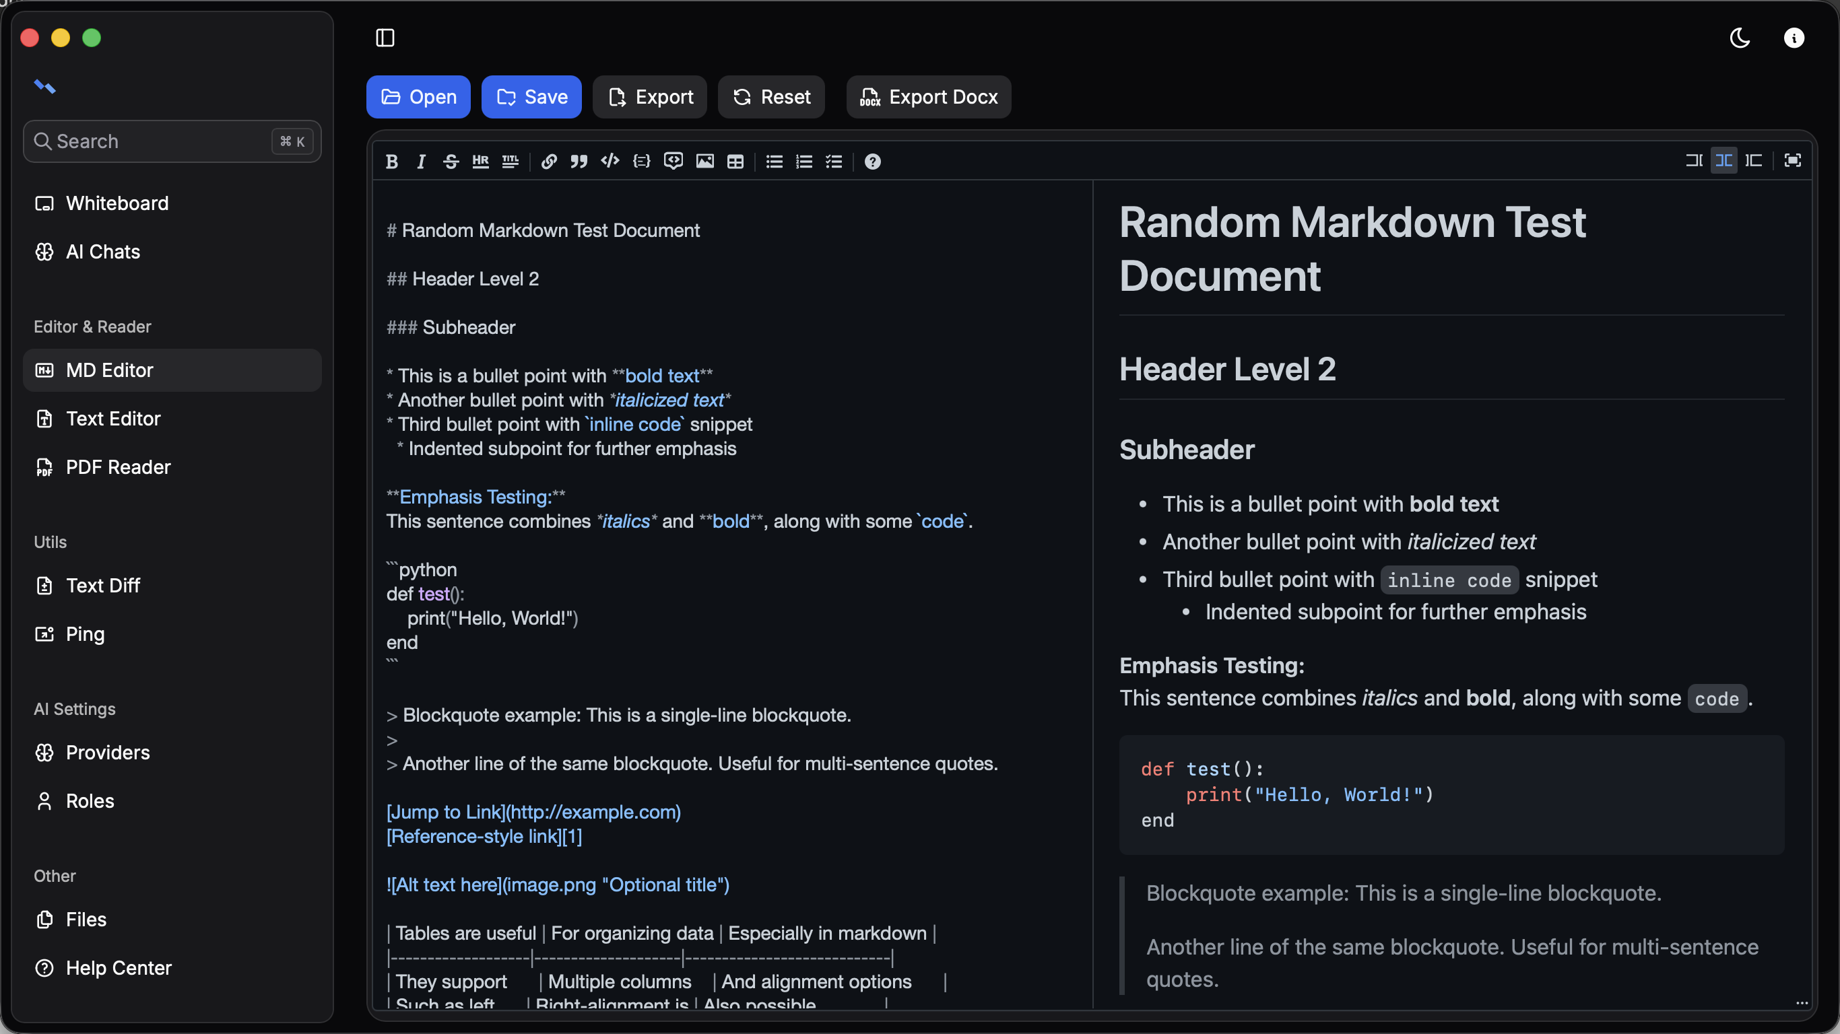
Task: Switch to preview-only view mode
Action: pos(1754,161)
